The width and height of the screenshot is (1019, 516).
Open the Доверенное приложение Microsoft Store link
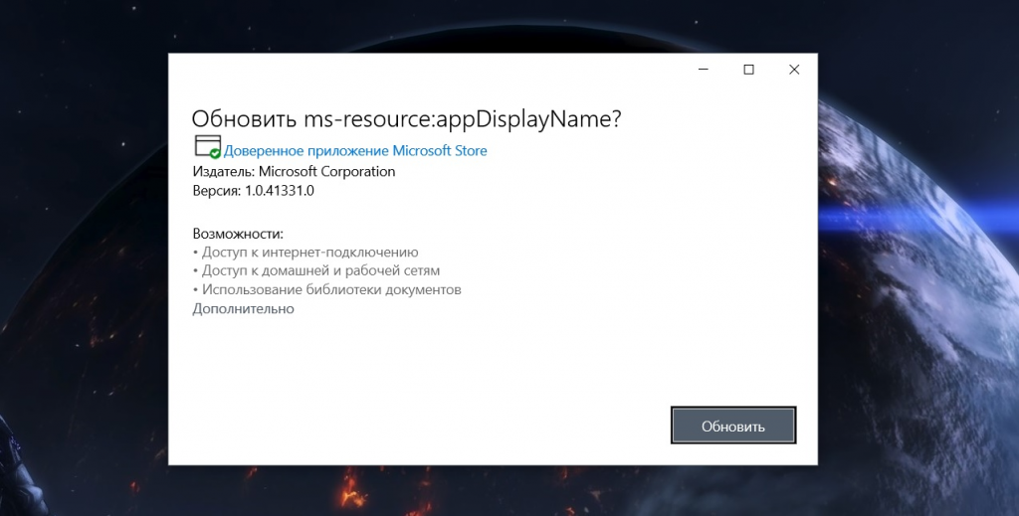coord(355,151)
